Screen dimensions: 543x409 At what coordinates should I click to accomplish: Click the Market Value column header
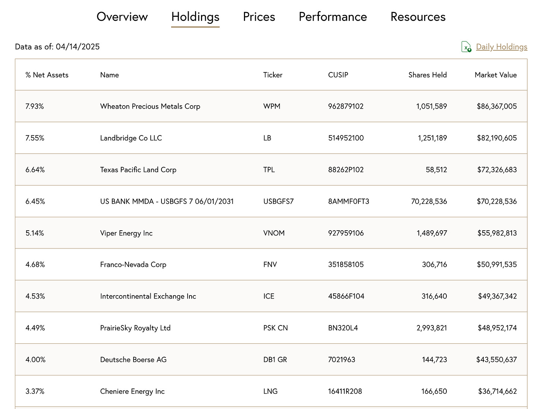[496, 75]
